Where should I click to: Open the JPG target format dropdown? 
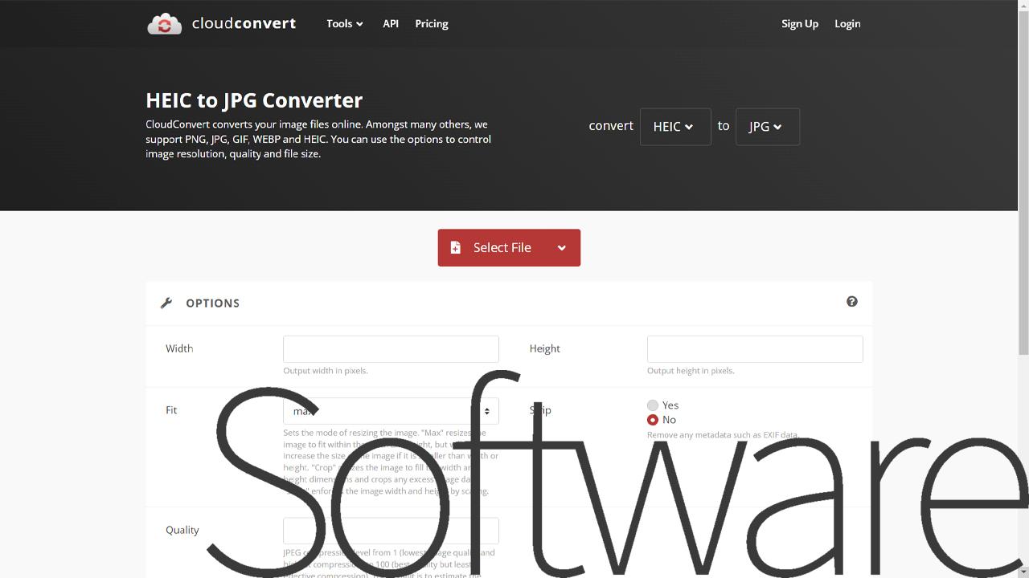click(x=768, y=127)
